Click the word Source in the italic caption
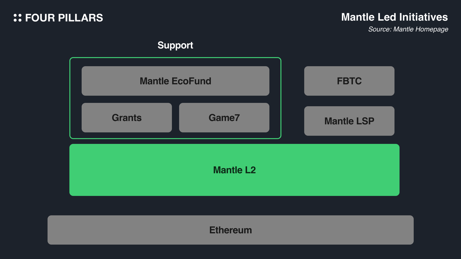This screenshot has height=259, width=461. pyautogui.click(x=379, y=29)
